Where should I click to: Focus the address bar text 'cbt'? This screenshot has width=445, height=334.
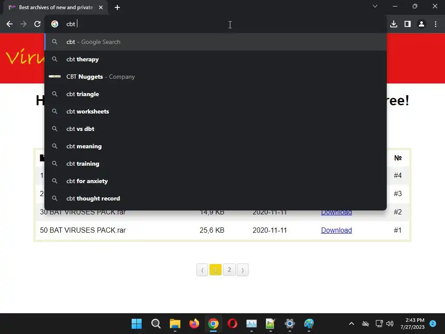coord(71,24)
